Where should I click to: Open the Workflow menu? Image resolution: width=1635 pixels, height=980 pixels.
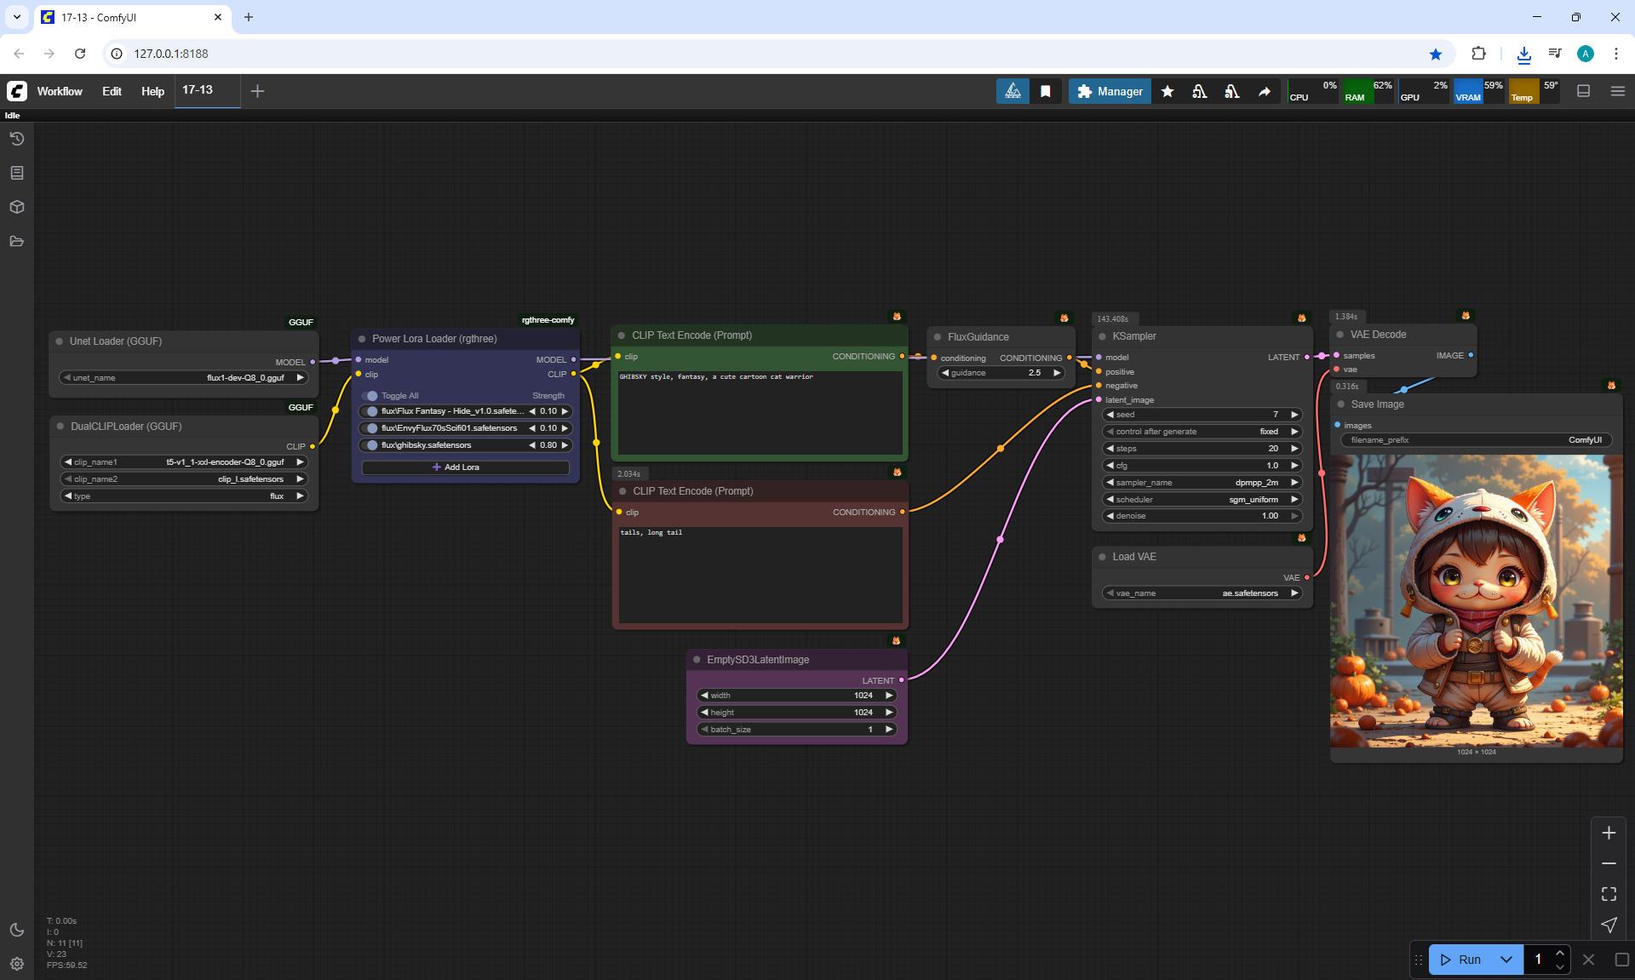60,91
